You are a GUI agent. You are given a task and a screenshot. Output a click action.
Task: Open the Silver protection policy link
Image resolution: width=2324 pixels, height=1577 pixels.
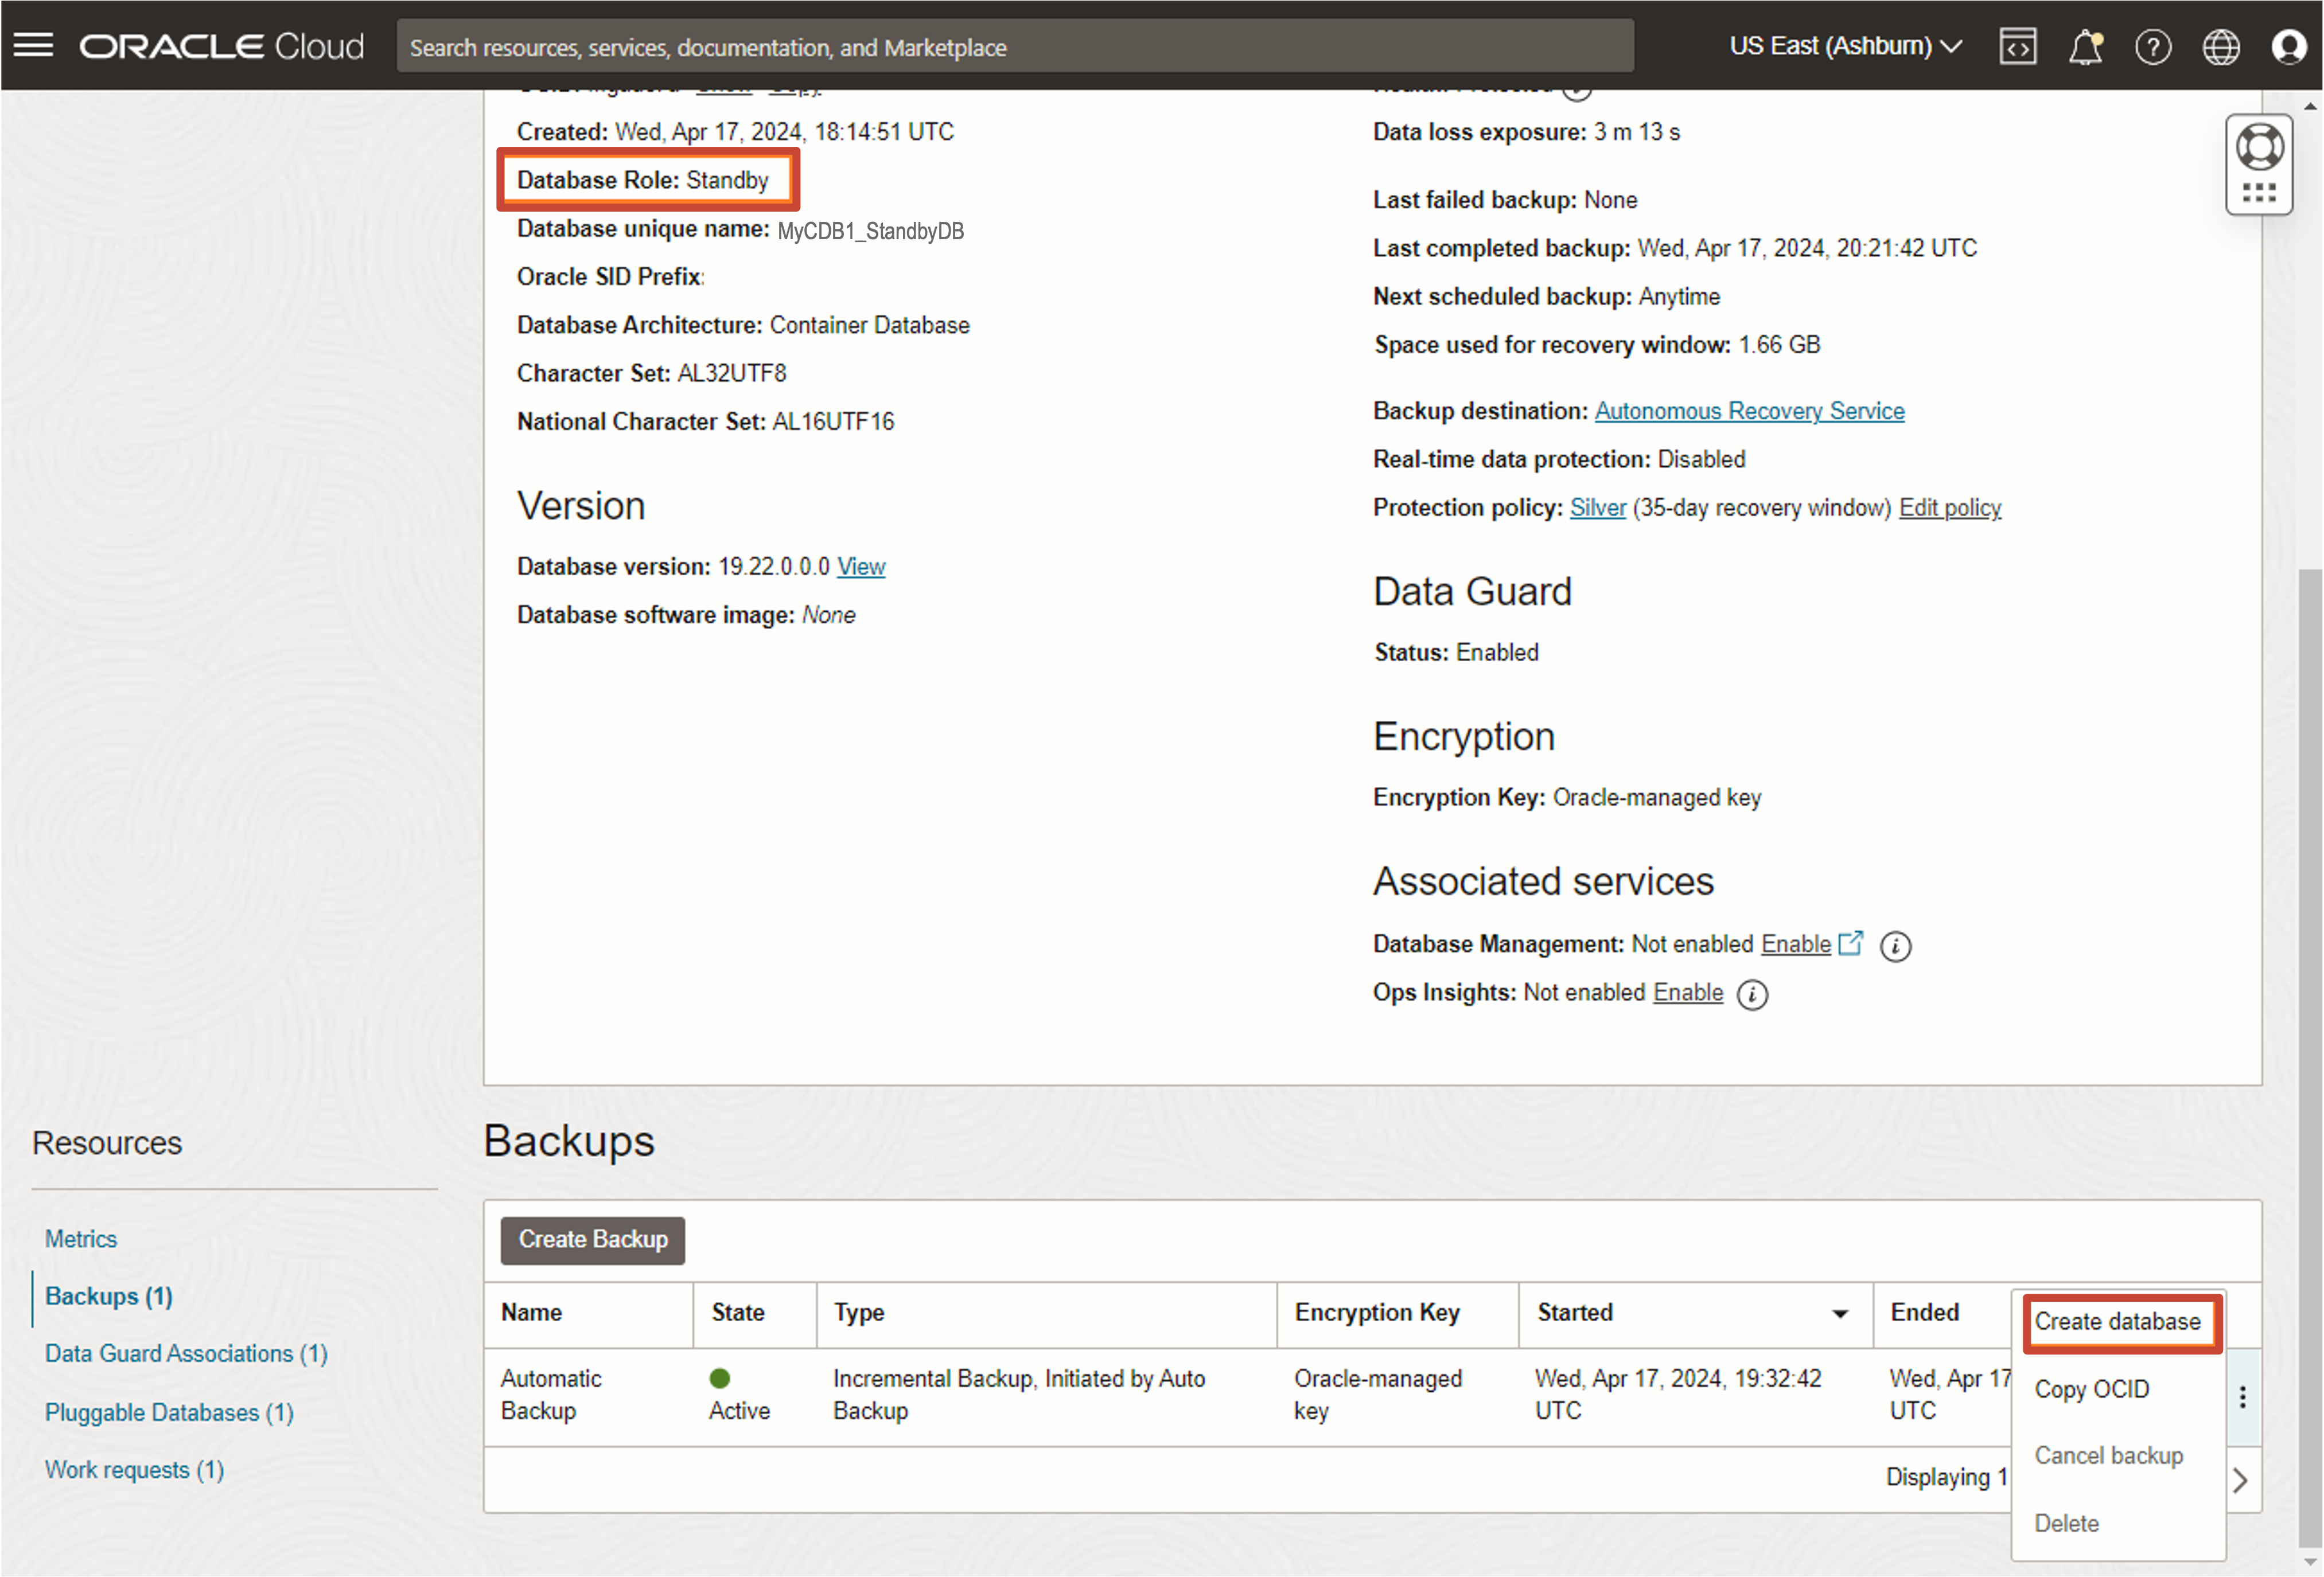[x=1598, y=508]
